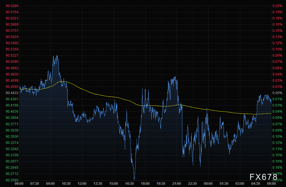Select the 90.4565 price label
Viewport: 286px width, 187px height.
(12, 86)
